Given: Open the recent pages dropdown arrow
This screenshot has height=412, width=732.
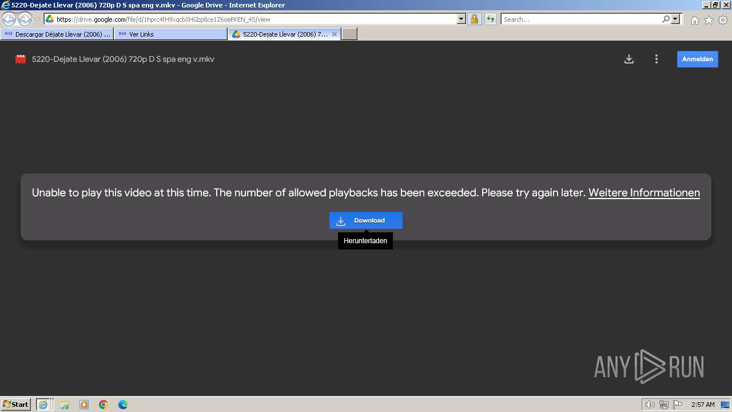Looking at the screenshot, I should click(37, 19).
